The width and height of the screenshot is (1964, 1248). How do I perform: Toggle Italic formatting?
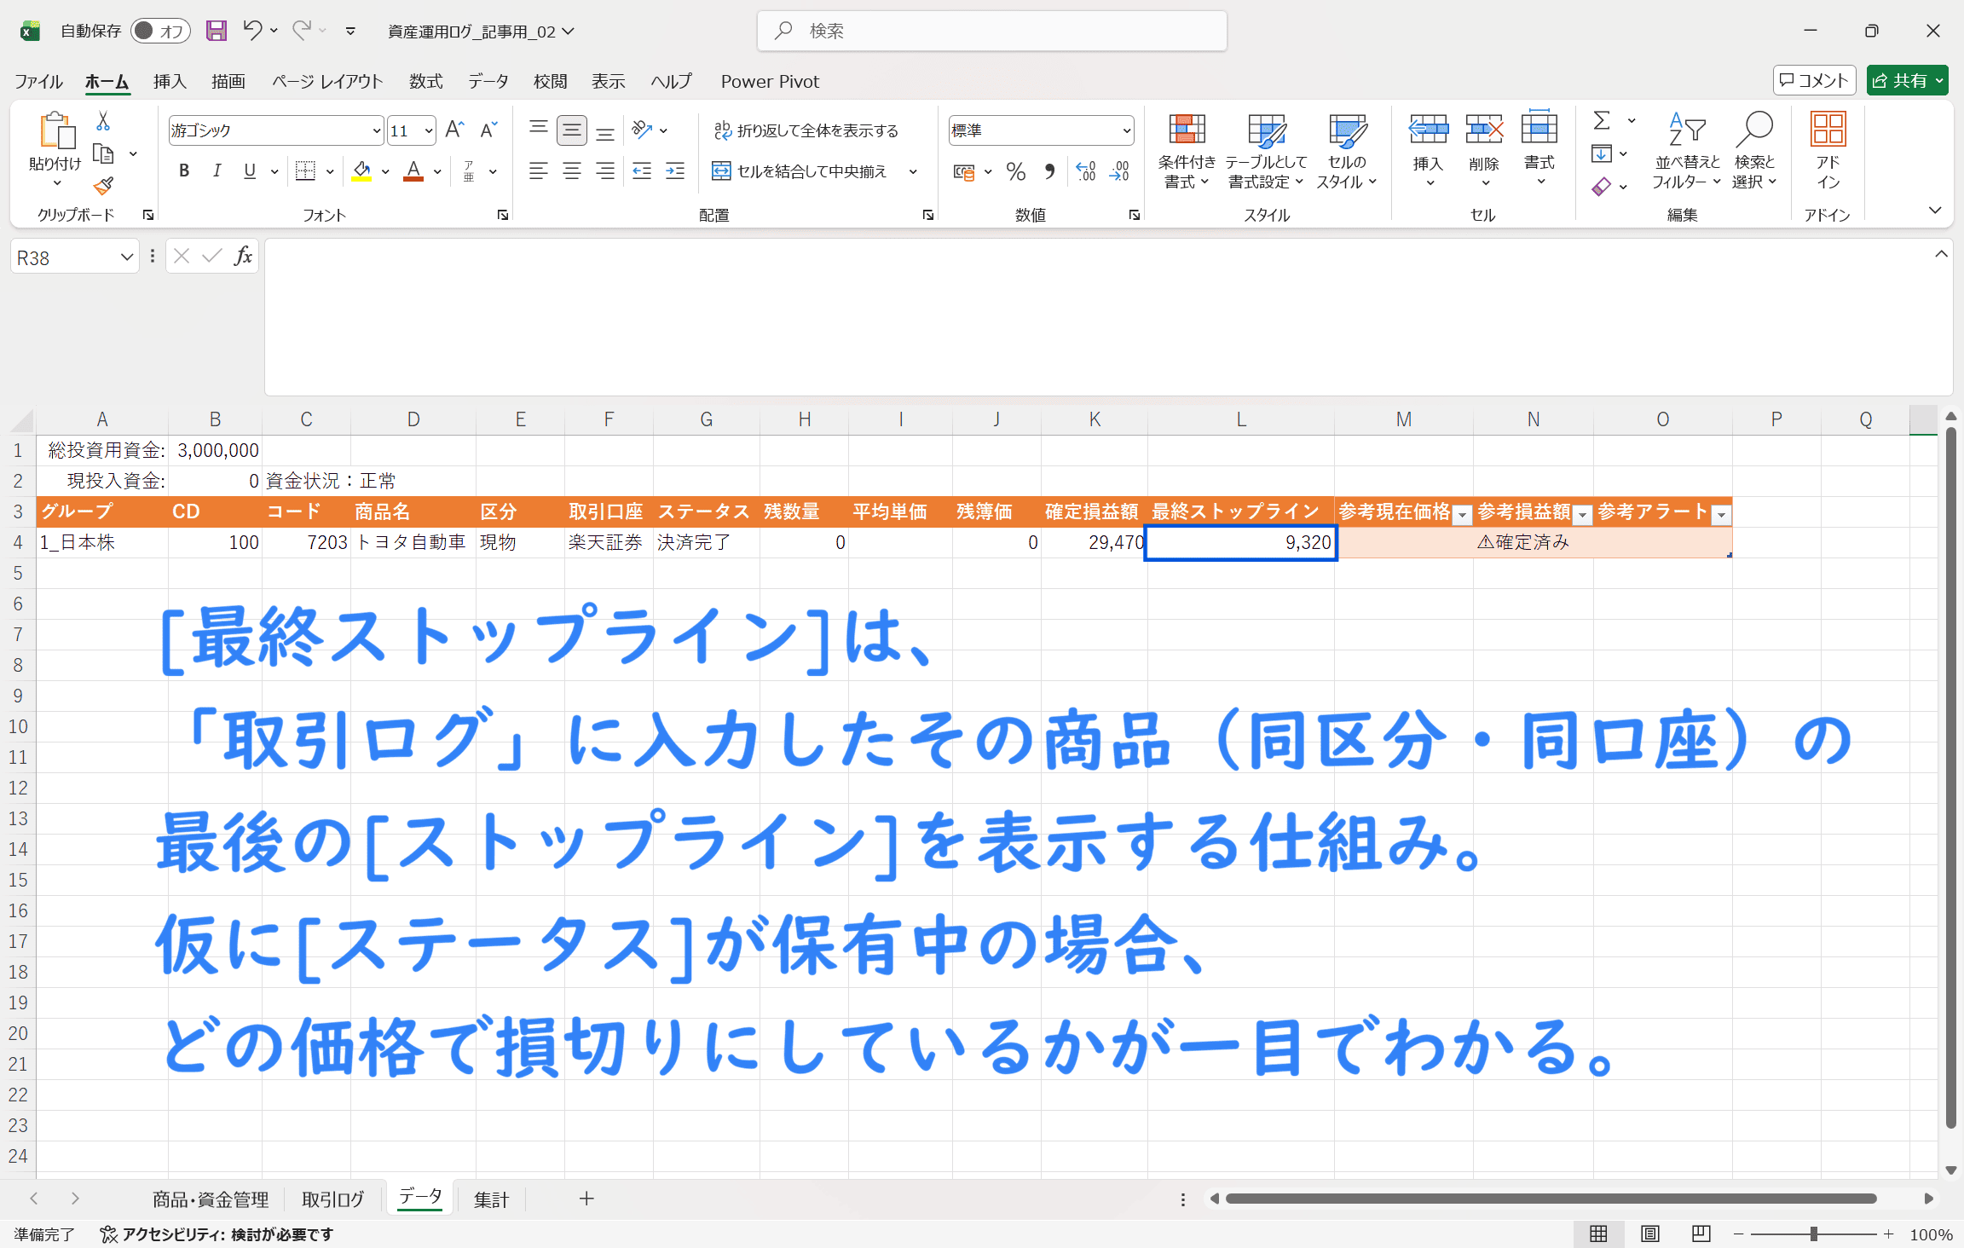(217, 171)
